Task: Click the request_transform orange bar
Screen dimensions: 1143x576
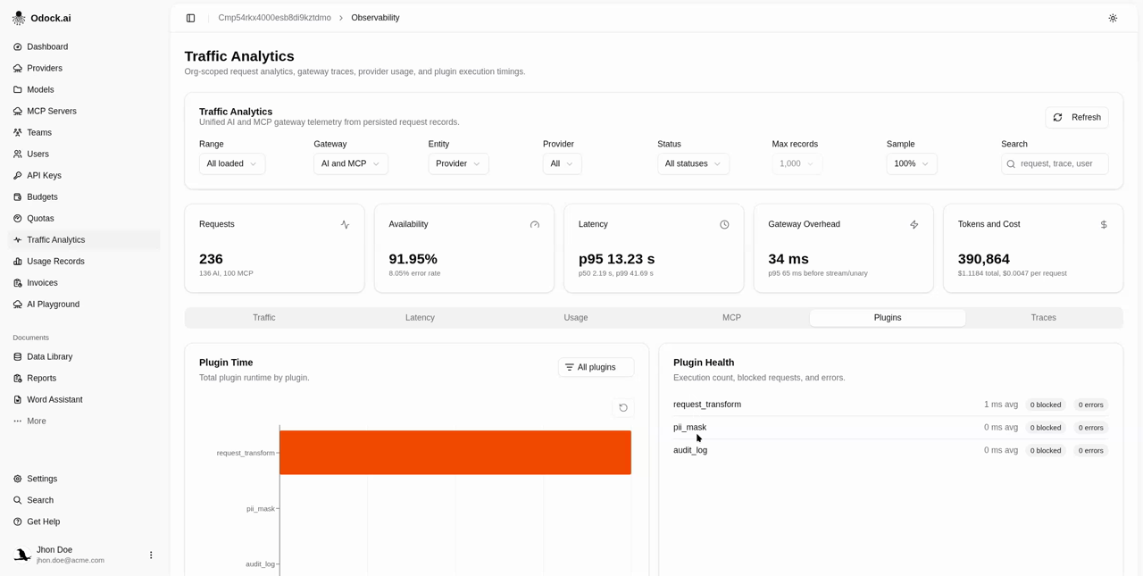Action: pyautogui.click(x=455, y=453)
